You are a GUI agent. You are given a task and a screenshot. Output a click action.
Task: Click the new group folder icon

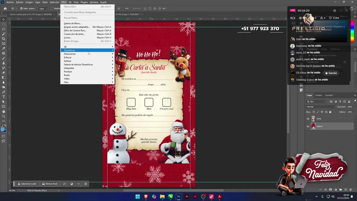341,190
